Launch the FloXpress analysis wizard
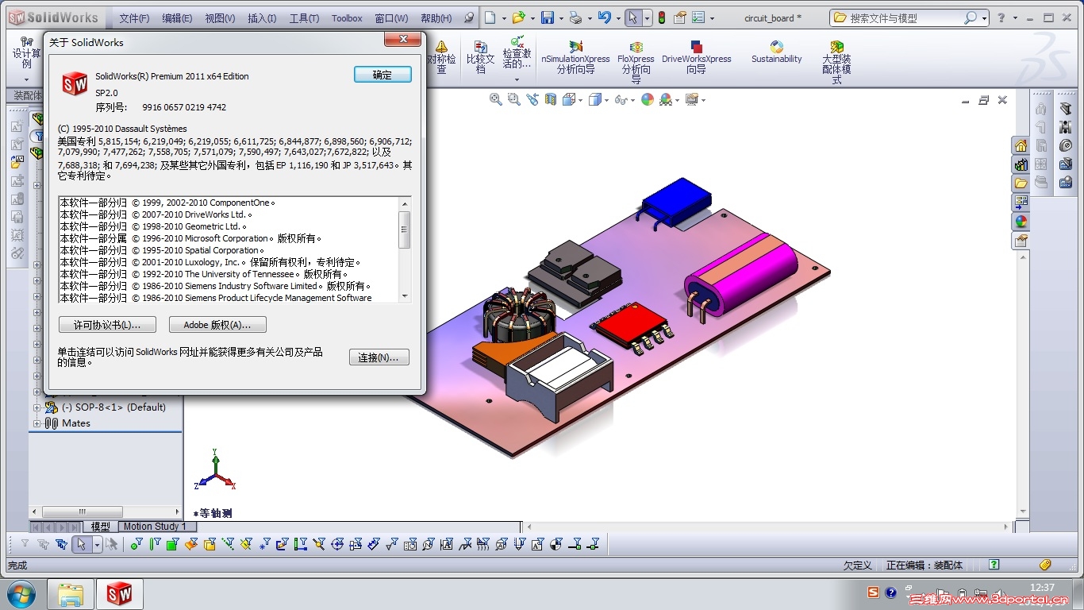 [x=636, y=62]
